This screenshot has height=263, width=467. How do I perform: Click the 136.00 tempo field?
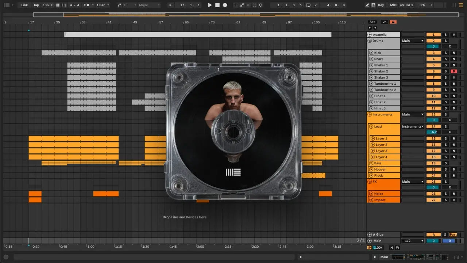pos(48,5)
